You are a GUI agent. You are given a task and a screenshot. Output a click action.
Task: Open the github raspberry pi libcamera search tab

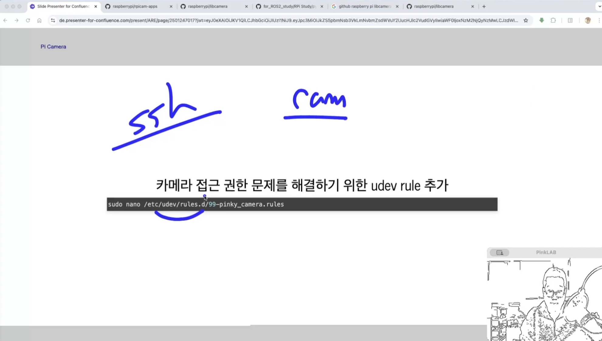pyautogui.click(x=364, y=6)
